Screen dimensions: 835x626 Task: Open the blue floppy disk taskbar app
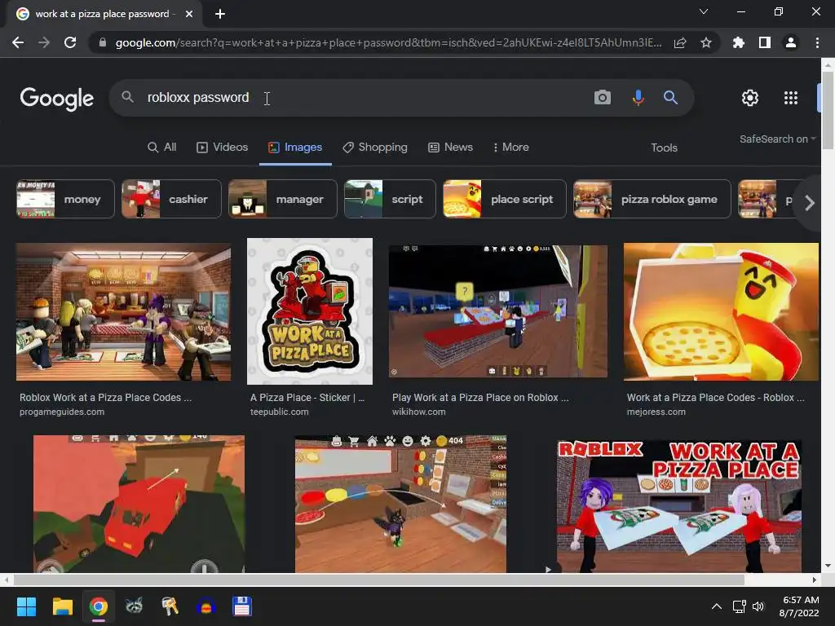[x=241, y=606]
